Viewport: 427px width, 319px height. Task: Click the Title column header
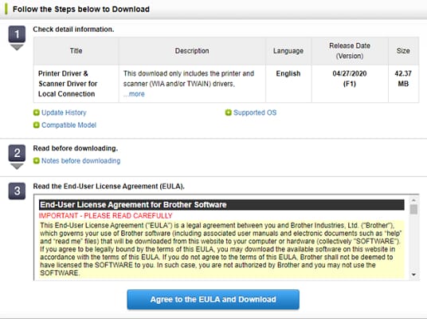[x=76, y=51]
